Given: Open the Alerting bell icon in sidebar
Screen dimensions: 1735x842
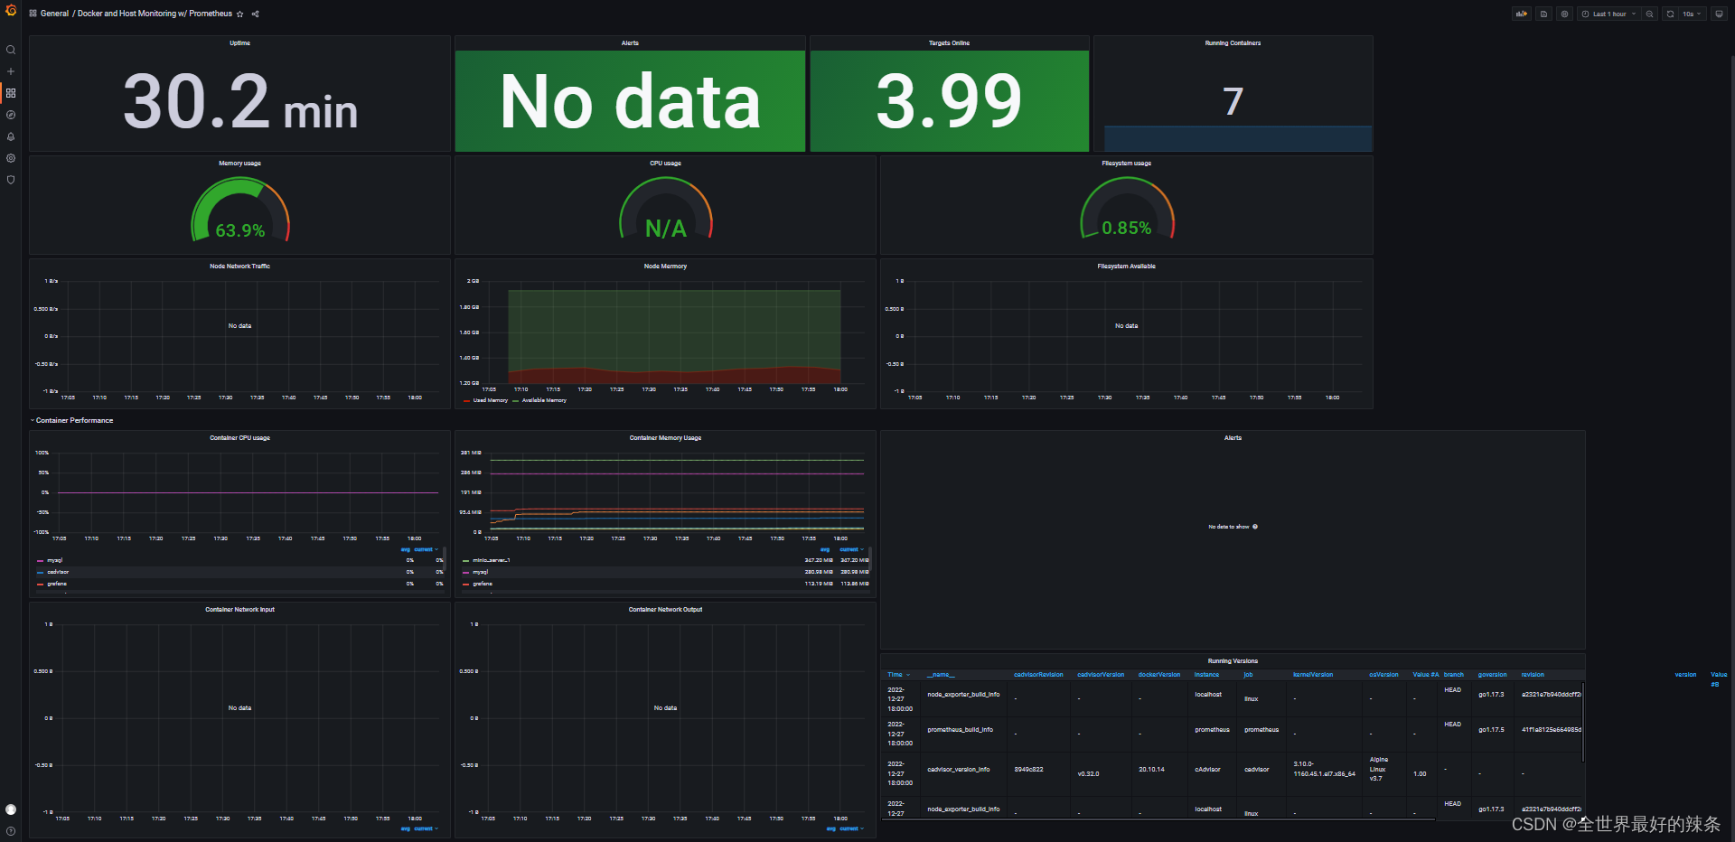Looking at the screenshot, I should coord(11,136).
